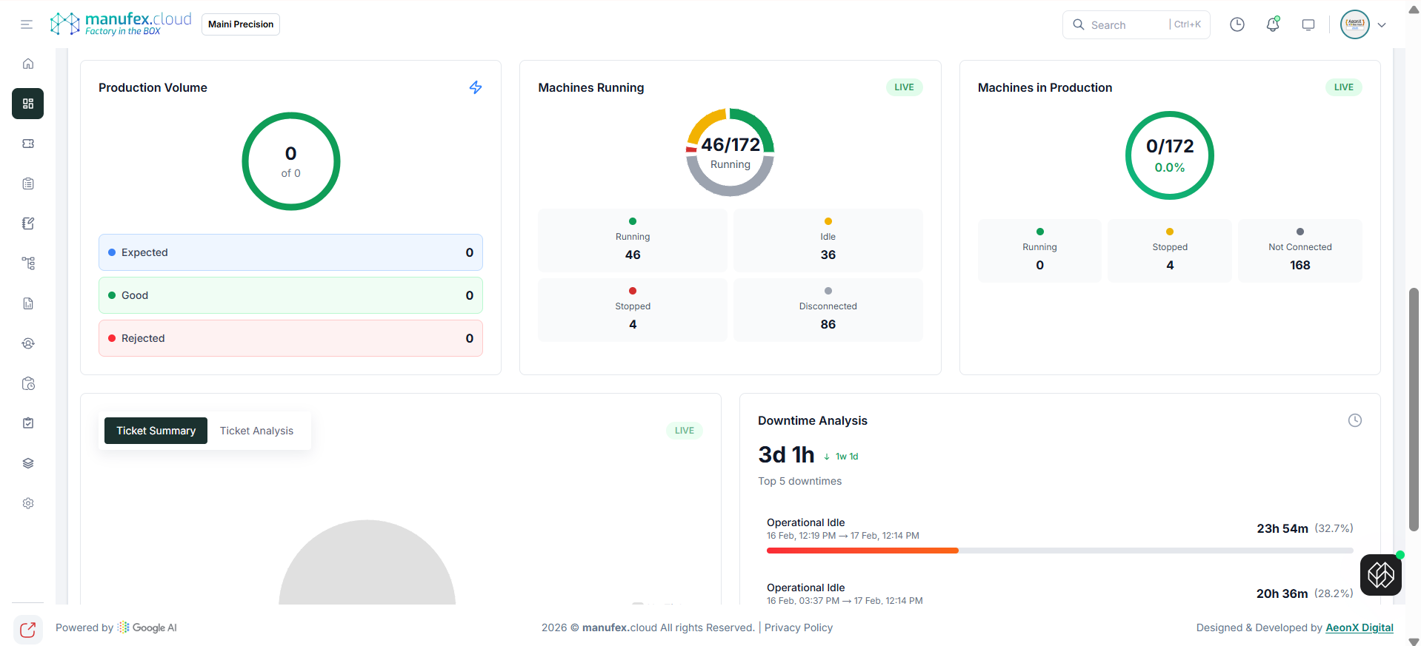
Task: Open the Home page from the sidebar
Action: coord(28,64)
